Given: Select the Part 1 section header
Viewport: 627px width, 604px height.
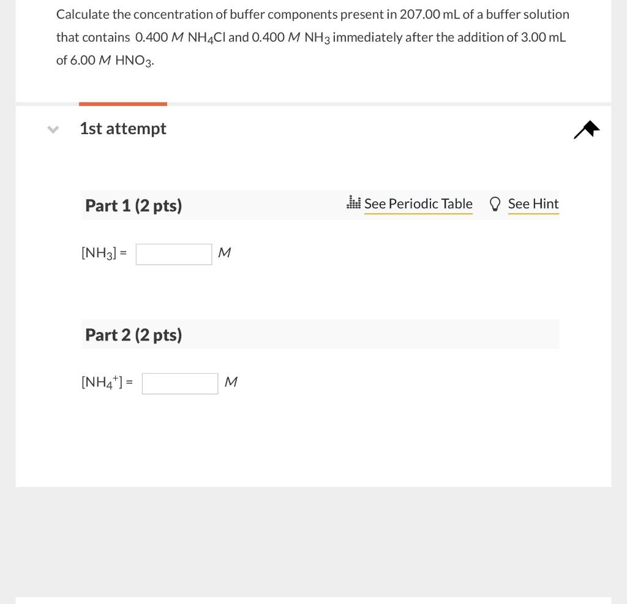Looking at the screenshot, I should click(133, 205).
